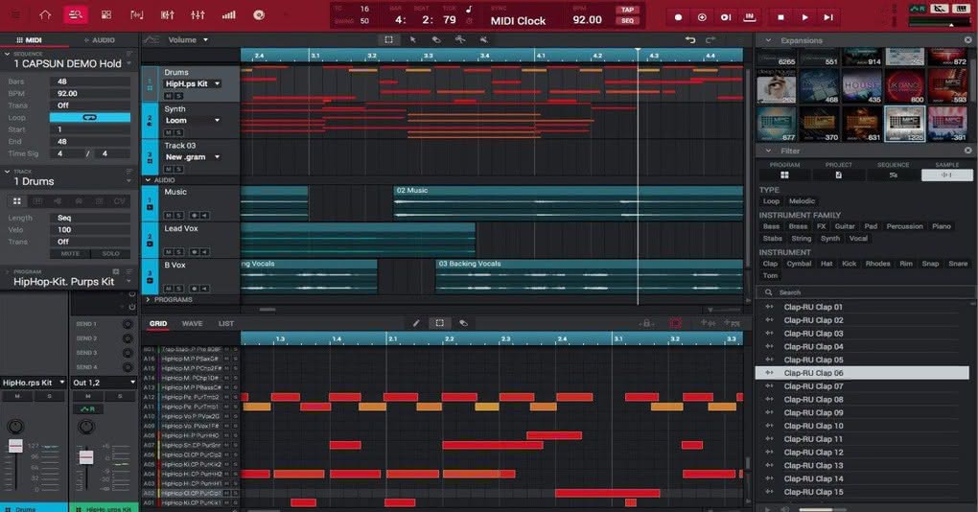Screen dimensions: 978x512
Task: Click the Play Start button
Action: pyautogui.click(x=828, y=17)
